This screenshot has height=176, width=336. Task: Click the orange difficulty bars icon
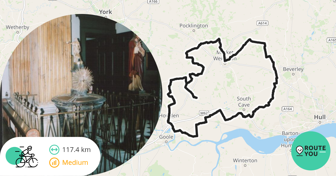pos(54,163)
